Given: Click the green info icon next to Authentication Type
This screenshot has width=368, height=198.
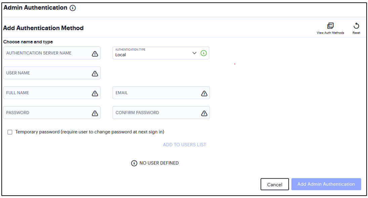Looking at the screenshot, I should click(203, 53).
